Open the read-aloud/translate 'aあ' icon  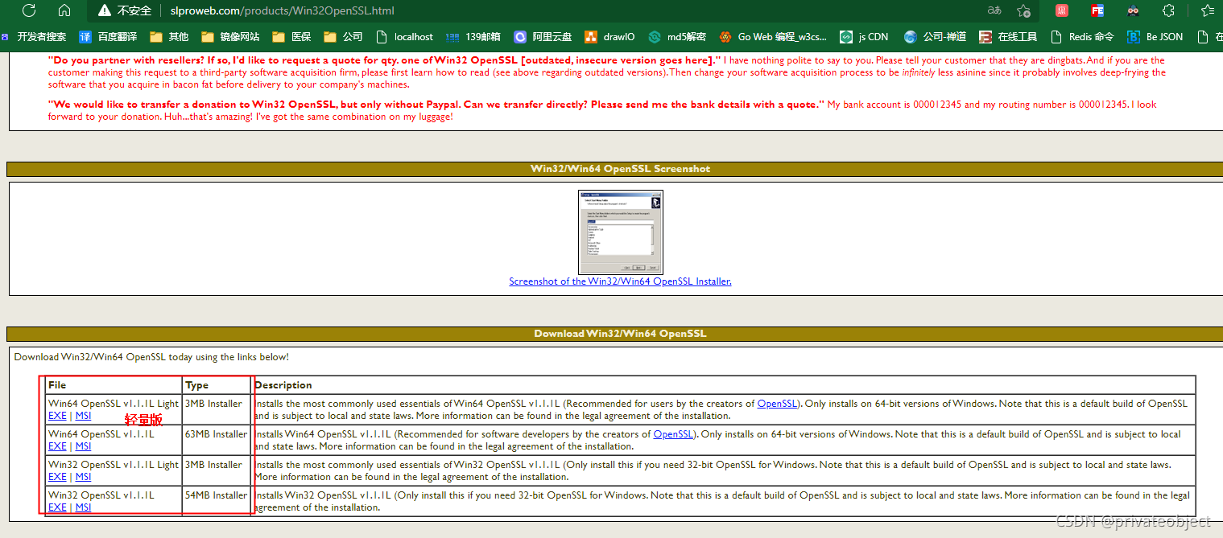(994, 11)
